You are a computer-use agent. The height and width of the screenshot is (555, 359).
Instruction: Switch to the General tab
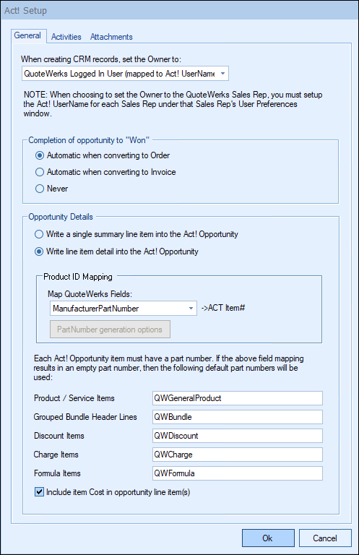pos(27,35)
